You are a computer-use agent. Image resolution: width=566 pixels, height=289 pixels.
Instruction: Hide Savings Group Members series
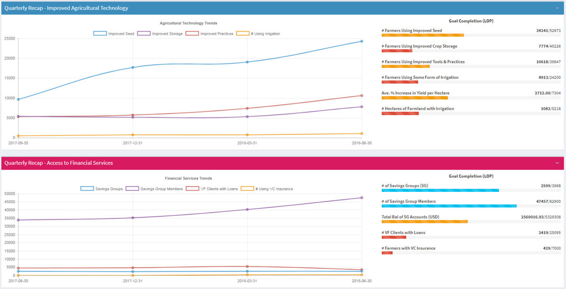(155, 189)
